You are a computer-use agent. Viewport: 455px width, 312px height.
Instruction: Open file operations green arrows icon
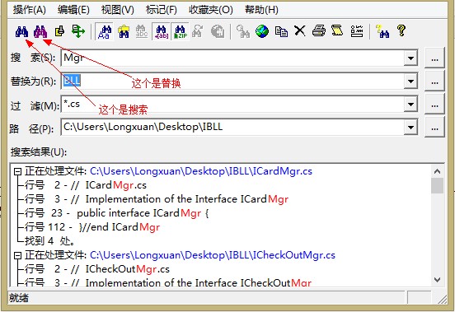pos(78,31)
